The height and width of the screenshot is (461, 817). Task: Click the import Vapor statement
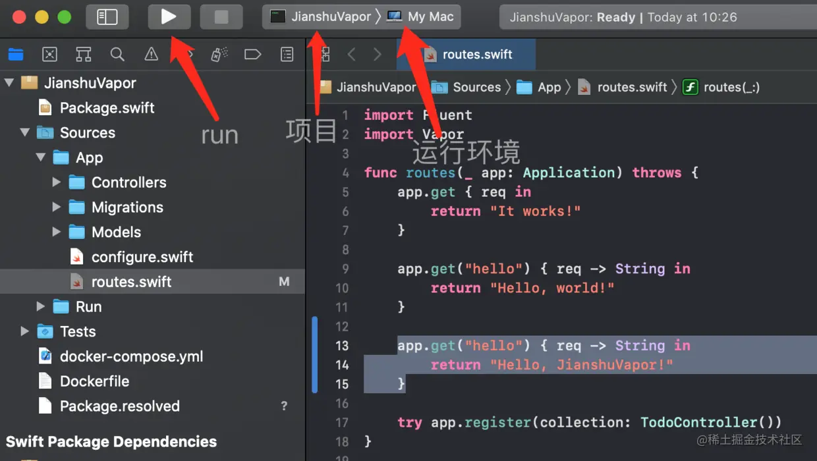[x=414, y=134]
